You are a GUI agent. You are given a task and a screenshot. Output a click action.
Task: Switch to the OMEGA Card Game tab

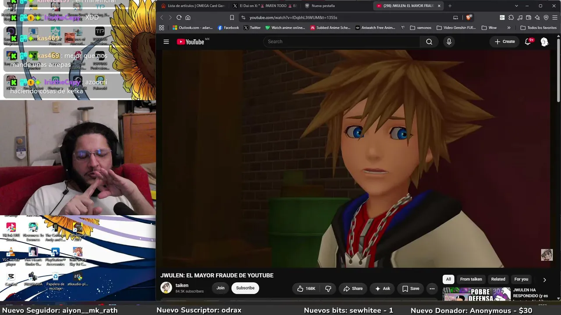(x=193, y=6)
